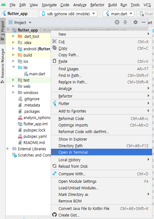This screenshot has width=154, height=219.
Task: Open the Refactor menu in menu bar
Action: 97,5
